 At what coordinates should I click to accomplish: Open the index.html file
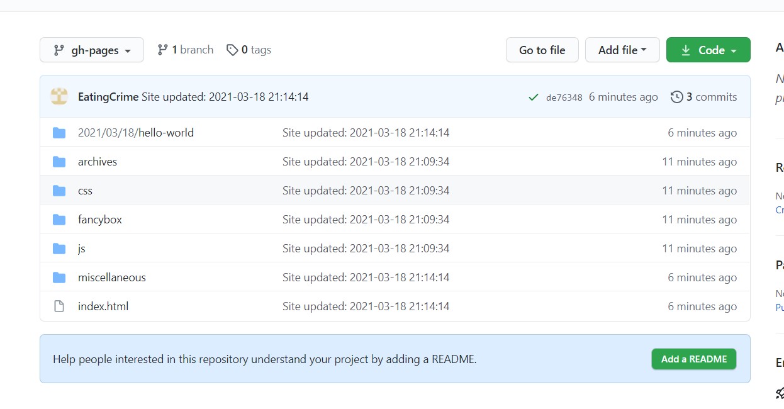(103, 306)
